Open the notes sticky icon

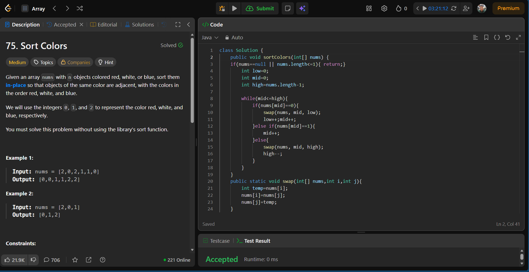point(288,8)
